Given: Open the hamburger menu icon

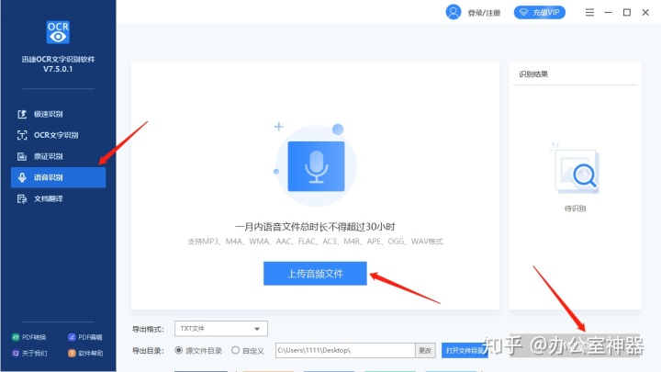Looking at the screenshot, I should click(x=589, y=12).
